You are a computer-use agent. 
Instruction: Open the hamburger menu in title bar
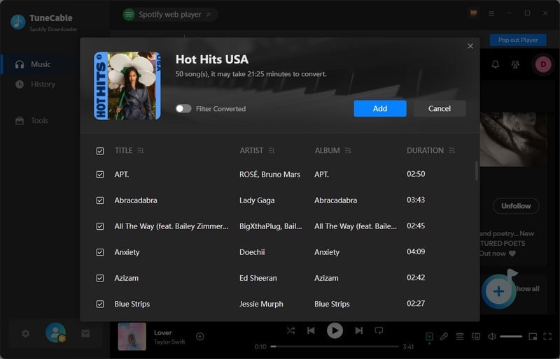tap(491, 13)
